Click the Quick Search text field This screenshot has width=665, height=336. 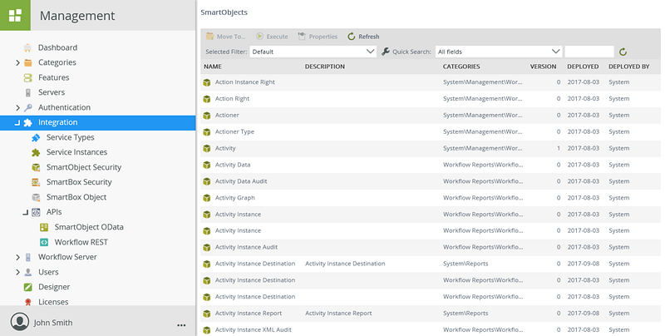[589, 52]
